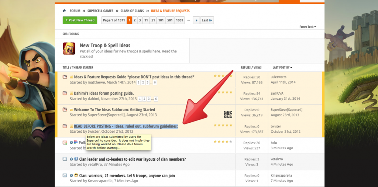This screenshot has width=378, height=187.
Task: Go to Supercell Games in the breadcrumb
Action: coord(100,11)
